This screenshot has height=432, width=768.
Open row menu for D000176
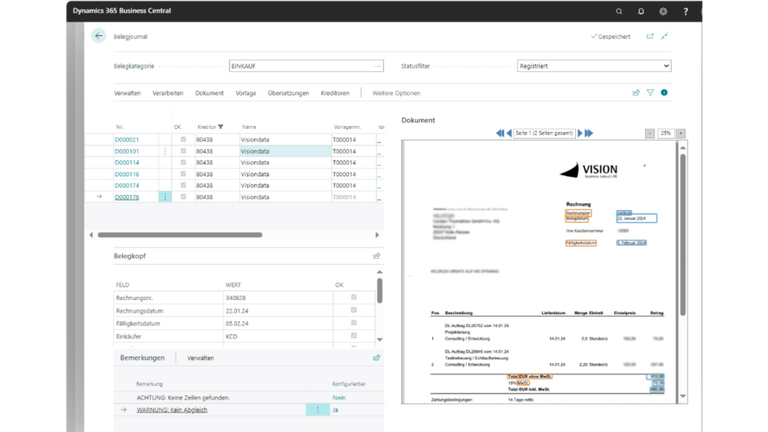[165, 197]
